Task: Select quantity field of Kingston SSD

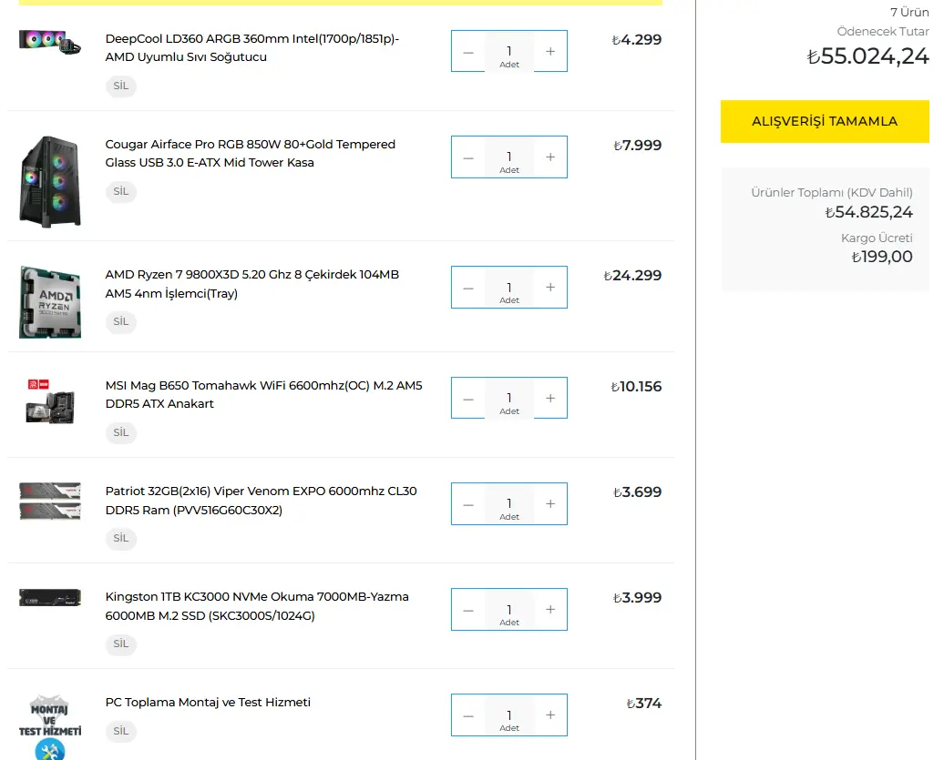Action: pyautogui.click(x=509, y=610)
